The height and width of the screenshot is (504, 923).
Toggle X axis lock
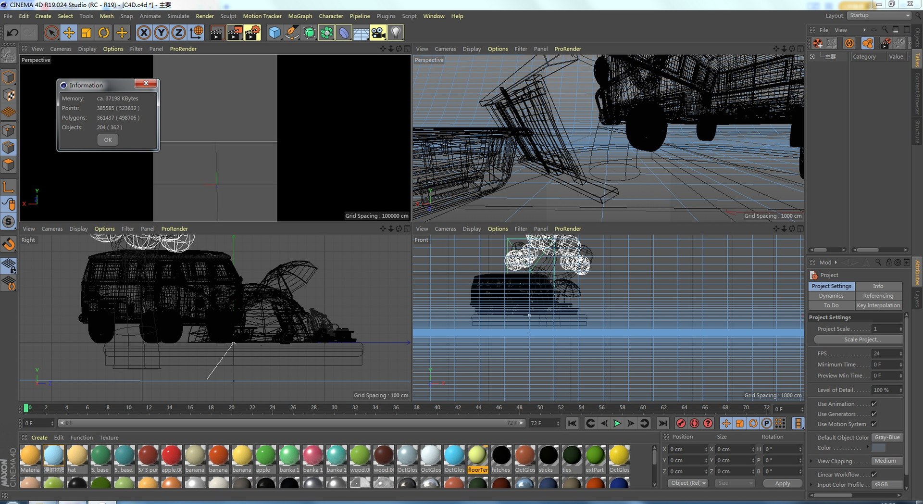[x=144, y=33]
